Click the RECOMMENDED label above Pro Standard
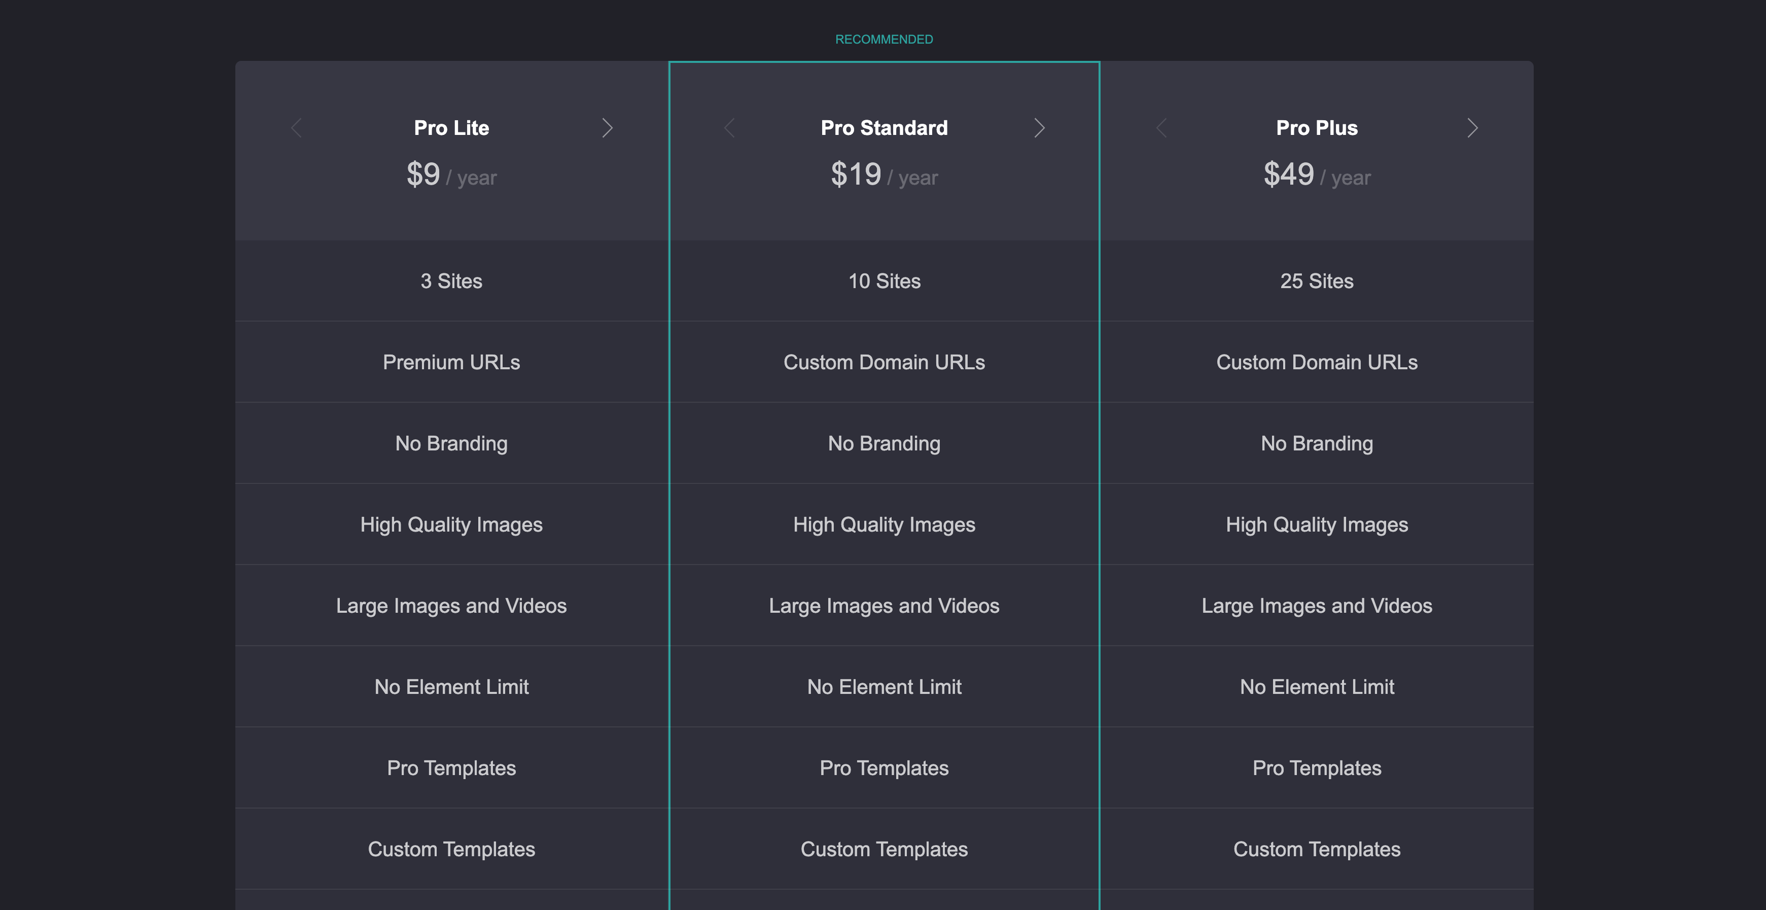The width and height of the screenshot is (1766, 910). (884, 40)
